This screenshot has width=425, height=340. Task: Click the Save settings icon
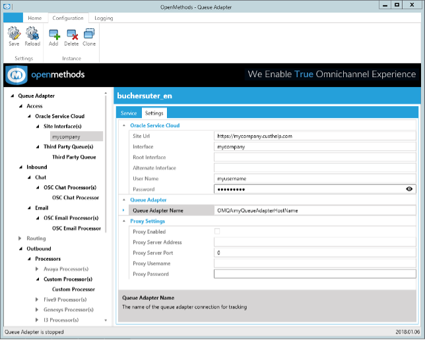[14, 36]
